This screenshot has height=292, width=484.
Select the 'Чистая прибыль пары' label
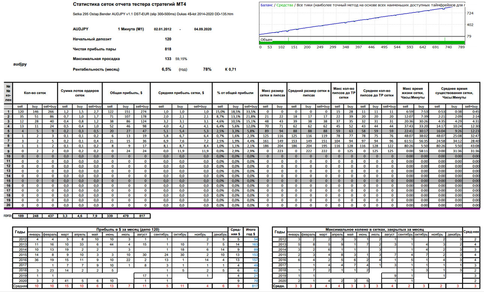94,49
